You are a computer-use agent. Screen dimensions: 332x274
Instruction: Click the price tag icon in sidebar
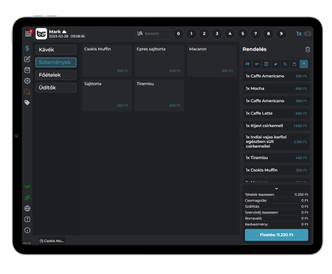coord(27,102)
